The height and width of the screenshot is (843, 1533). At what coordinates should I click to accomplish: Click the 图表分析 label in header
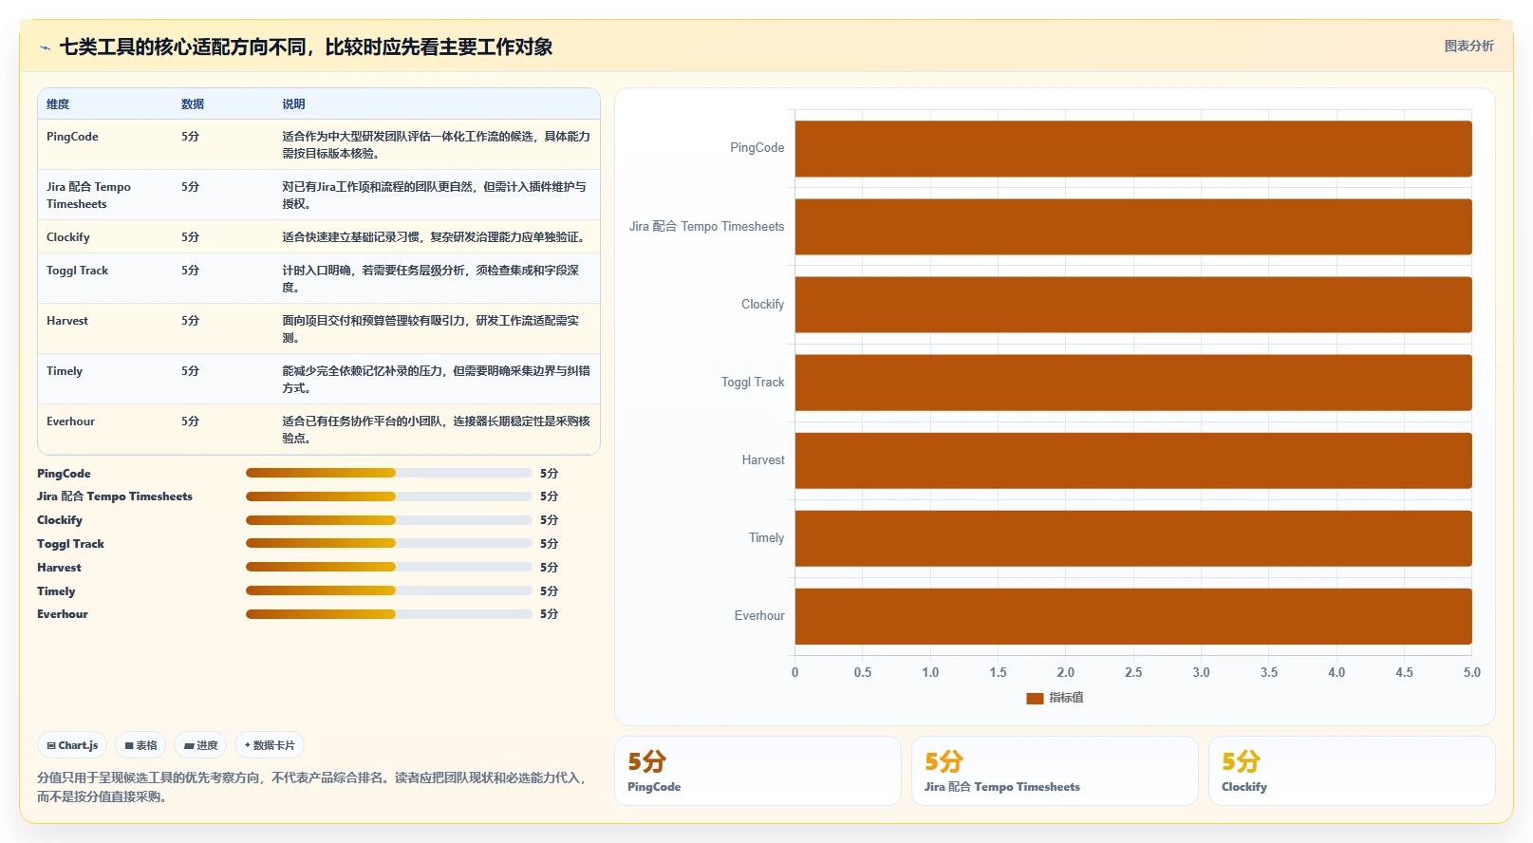coord(1468,46)
